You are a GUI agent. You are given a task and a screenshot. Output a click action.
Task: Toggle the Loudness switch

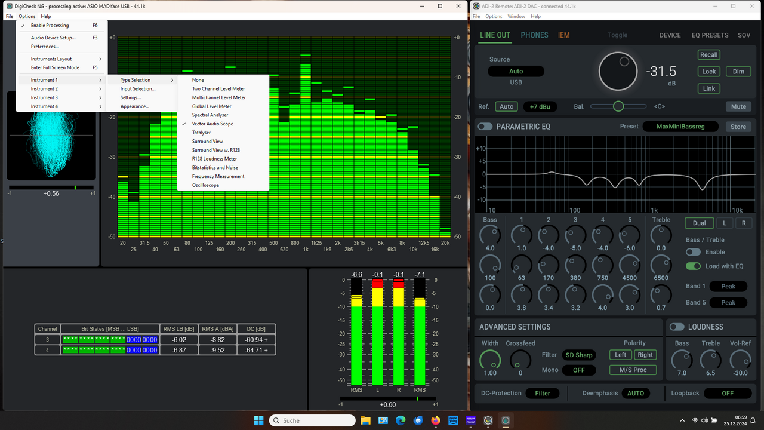677,327
